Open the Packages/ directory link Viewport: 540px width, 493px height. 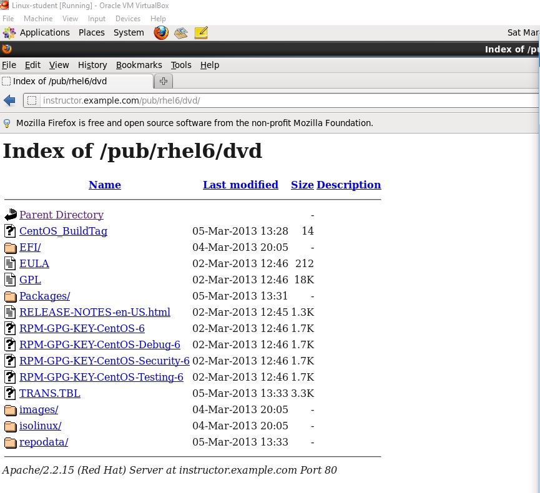point(45,296)
